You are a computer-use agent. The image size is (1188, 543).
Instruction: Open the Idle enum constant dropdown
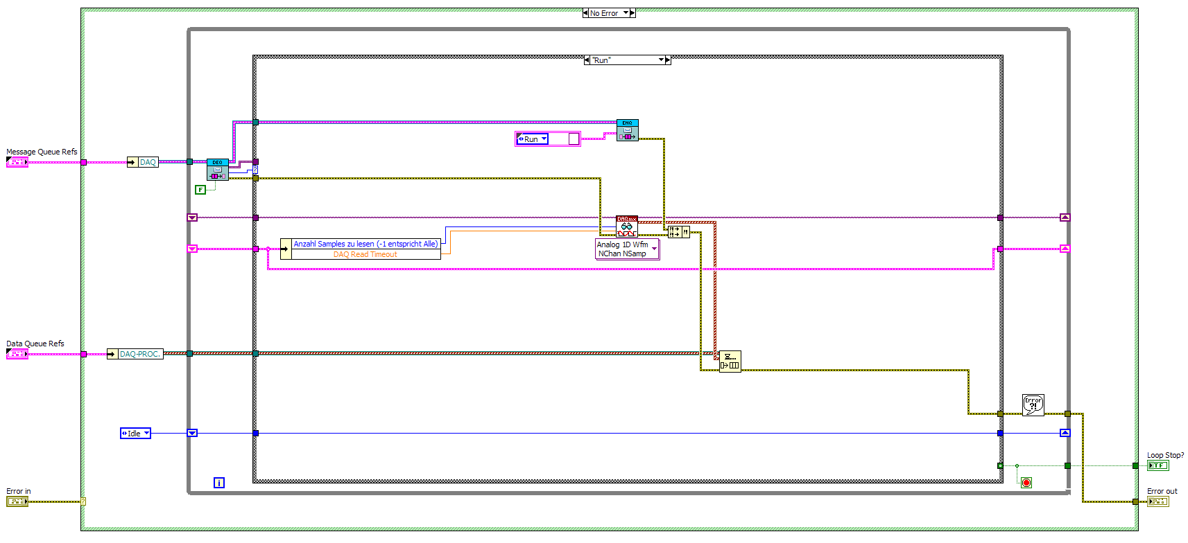146,434
